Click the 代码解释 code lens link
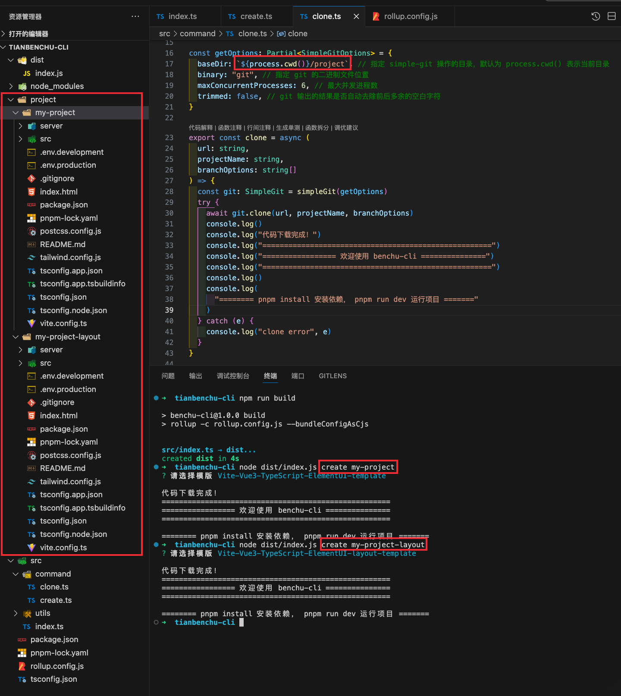This screenshot has width=621, height=696. pyautogui.click(x=201, y=128)
